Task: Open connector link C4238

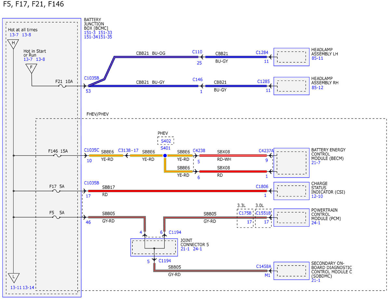Action: point(199,150)
